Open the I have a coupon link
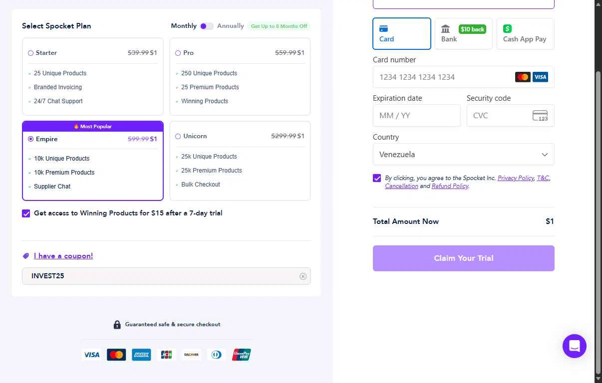602x383 pixels. [x=63, y=256]
